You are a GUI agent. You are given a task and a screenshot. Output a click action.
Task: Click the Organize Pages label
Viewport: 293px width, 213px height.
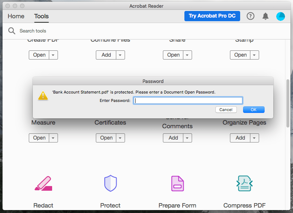245,123
